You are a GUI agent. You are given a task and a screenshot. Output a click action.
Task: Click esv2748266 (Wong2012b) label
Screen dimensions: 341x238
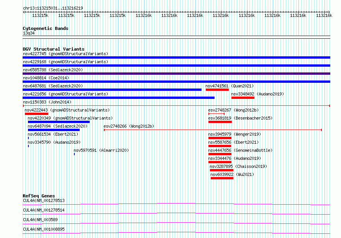click(129, 126)
